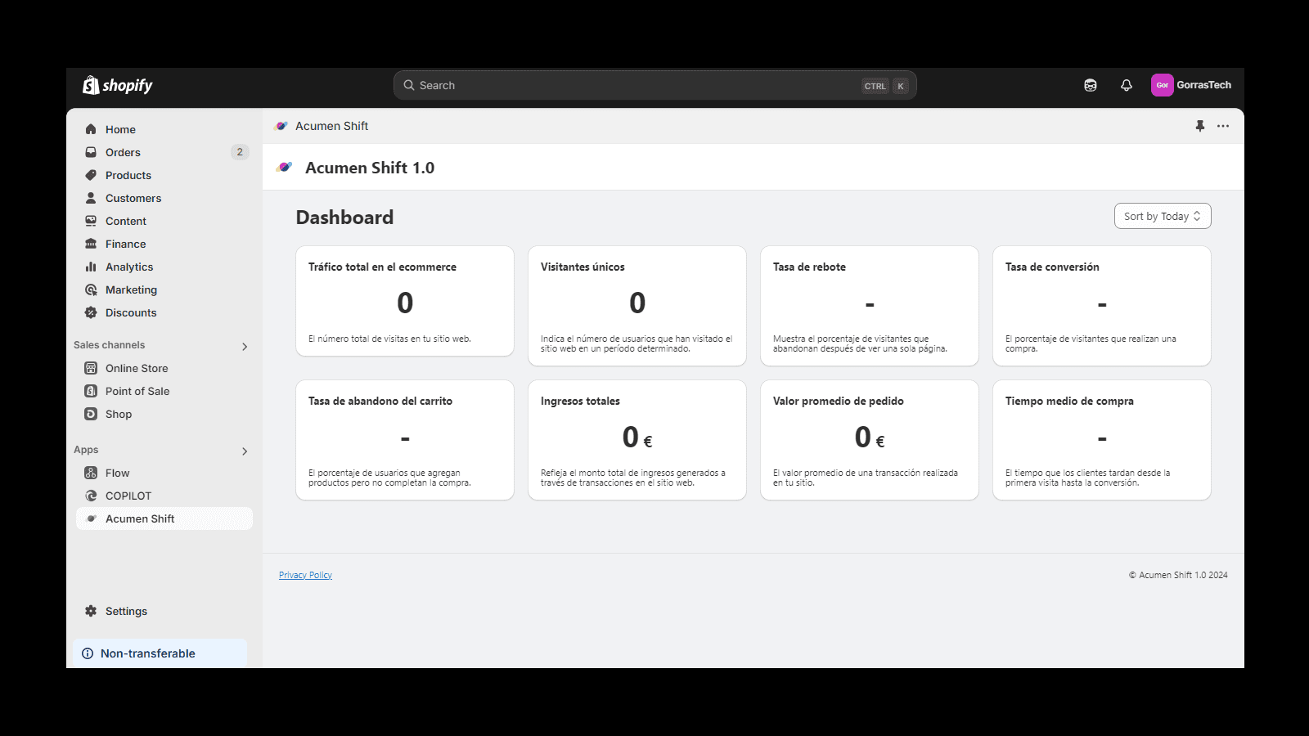Select Customers from the navigation menu
This screenshot has height=736, width=1309.
point(133,198)
